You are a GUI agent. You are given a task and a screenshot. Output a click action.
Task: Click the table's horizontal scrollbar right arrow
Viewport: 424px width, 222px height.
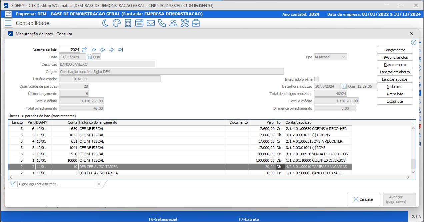(x=408, y=177)
